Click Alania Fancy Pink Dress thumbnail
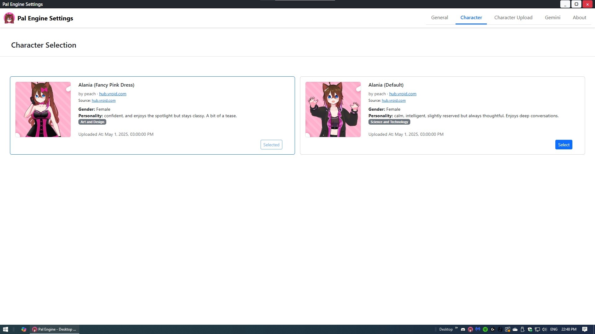The height and width of the screenshot is (334, 595). click(43, 109)
